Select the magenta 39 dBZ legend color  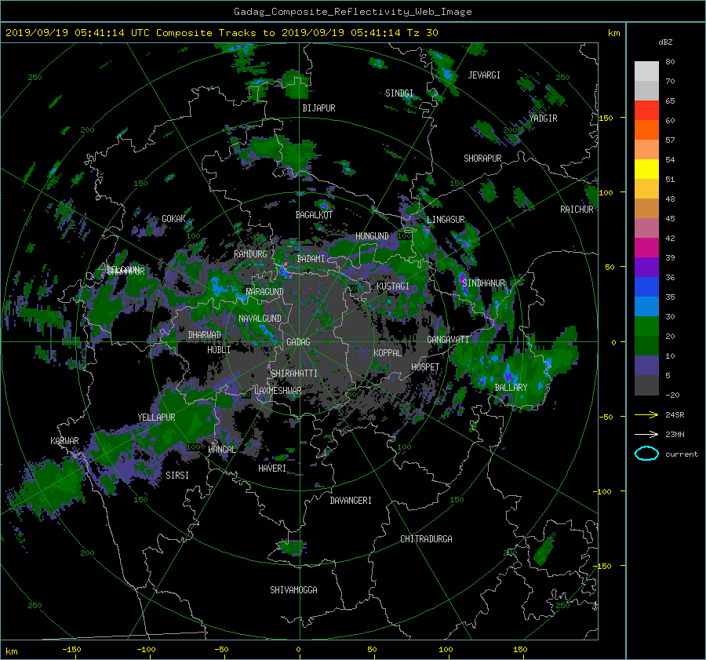point(646,248)
